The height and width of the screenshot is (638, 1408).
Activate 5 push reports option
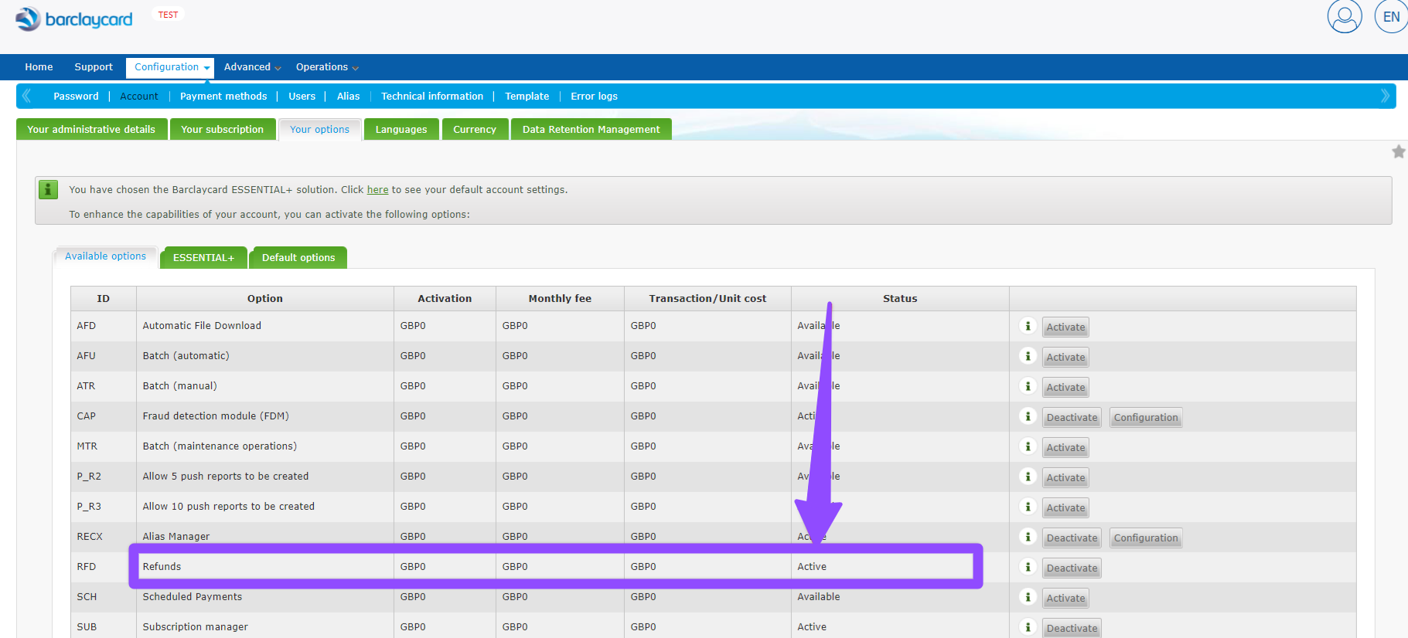1065,477
